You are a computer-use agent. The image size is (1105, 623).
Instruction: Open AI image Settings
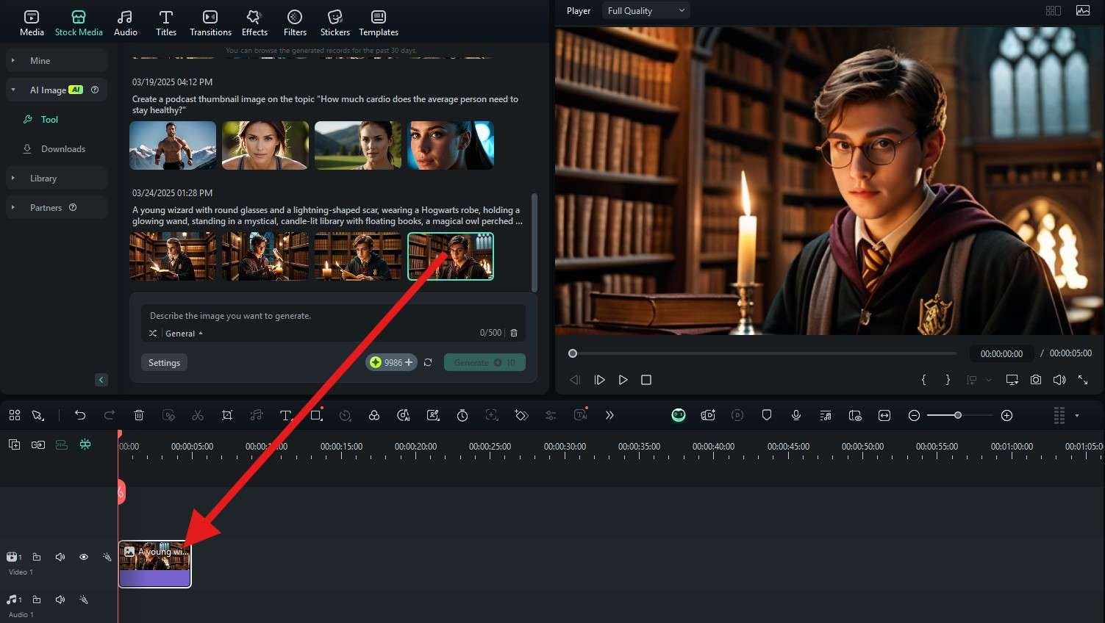pyautogui.click(x=164, y=363)
